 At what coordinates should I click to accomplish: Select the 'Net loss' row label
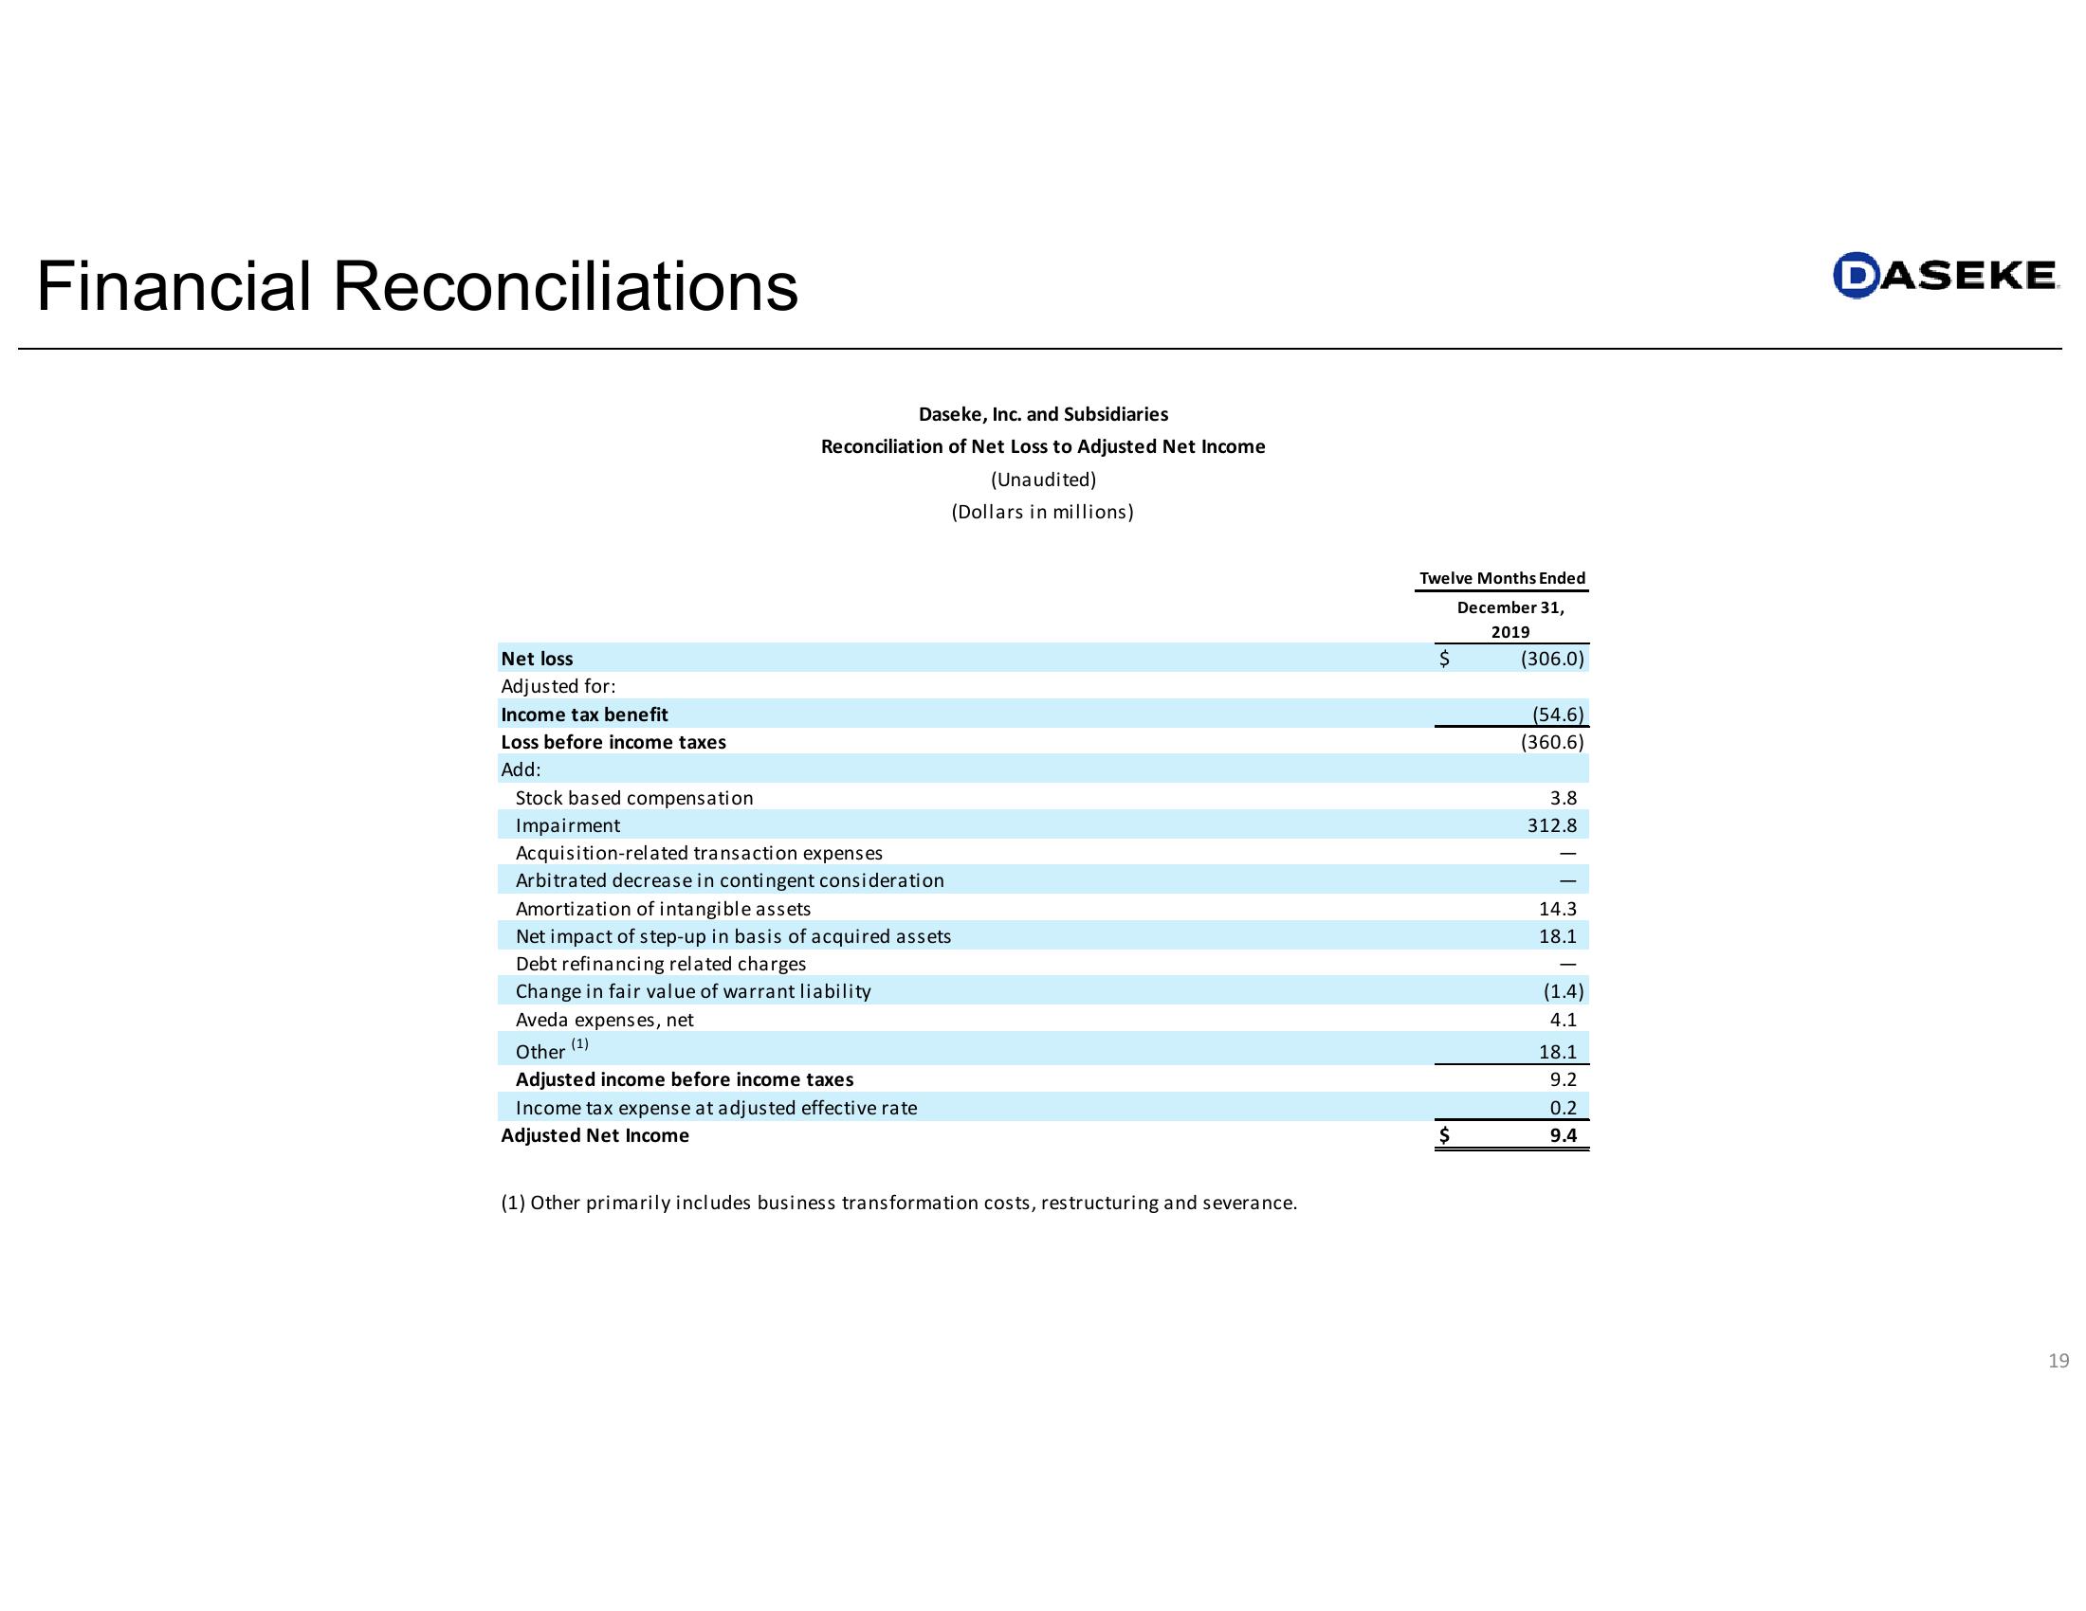pyautogui.click(x=537, y=659)
